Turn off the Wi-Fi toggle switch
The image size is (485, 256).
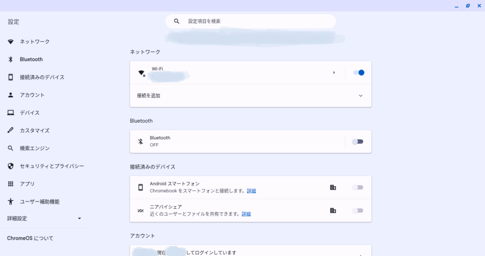(x=359, y=73)
